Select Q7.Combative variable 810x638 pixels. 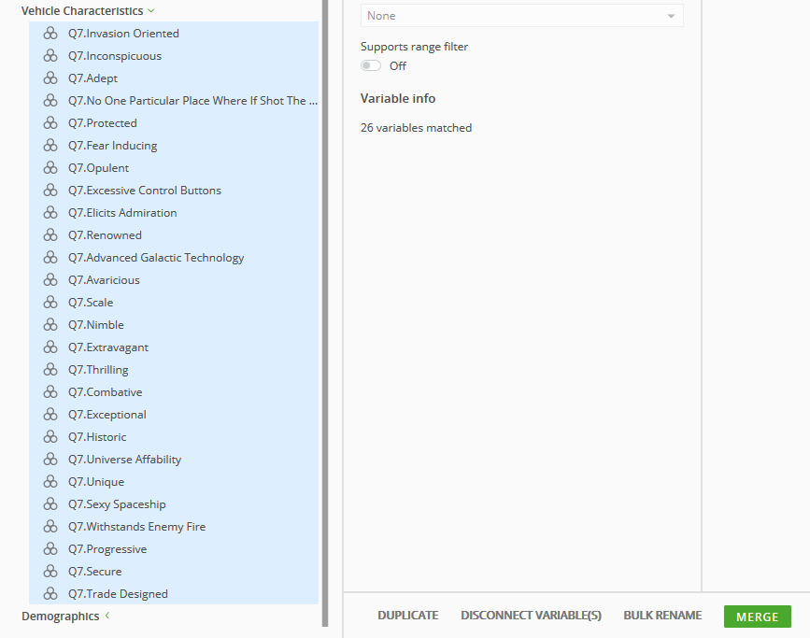[x=174, y=392]
